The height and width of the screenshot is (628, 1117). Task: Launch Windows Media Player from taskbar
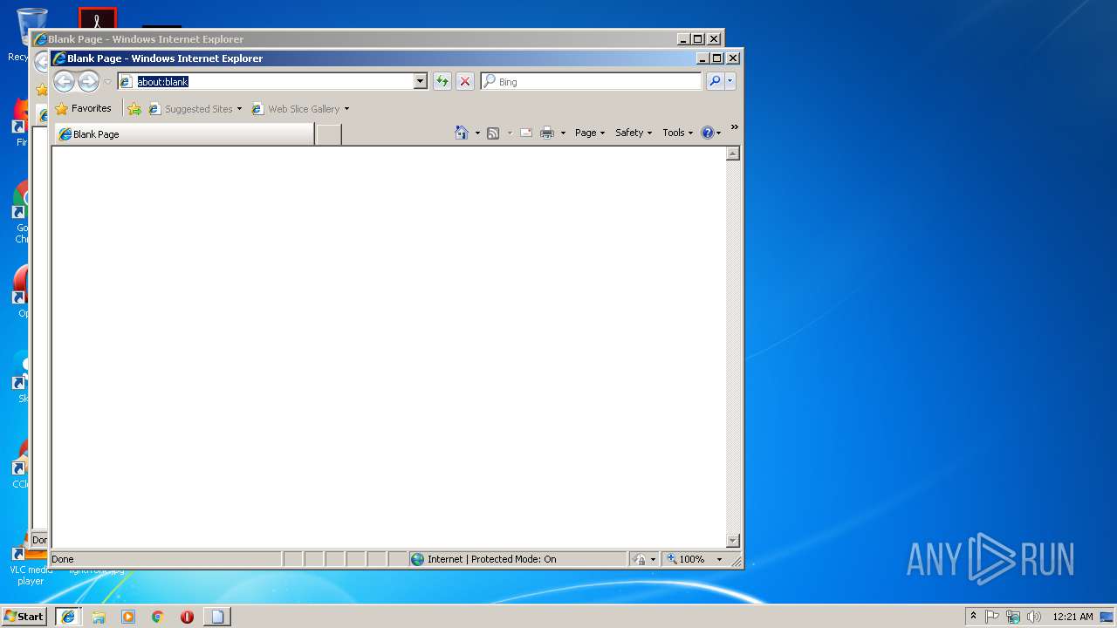tap(128, 617)
